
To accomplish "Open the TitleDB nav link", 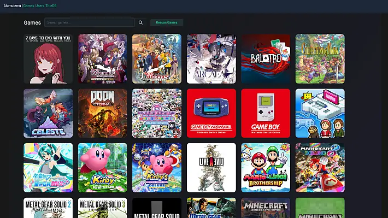I will pos(51,5).
